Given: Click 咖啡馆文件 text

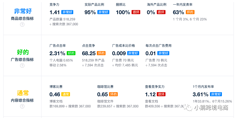Looking at the screenshot, I should (105, 101).
